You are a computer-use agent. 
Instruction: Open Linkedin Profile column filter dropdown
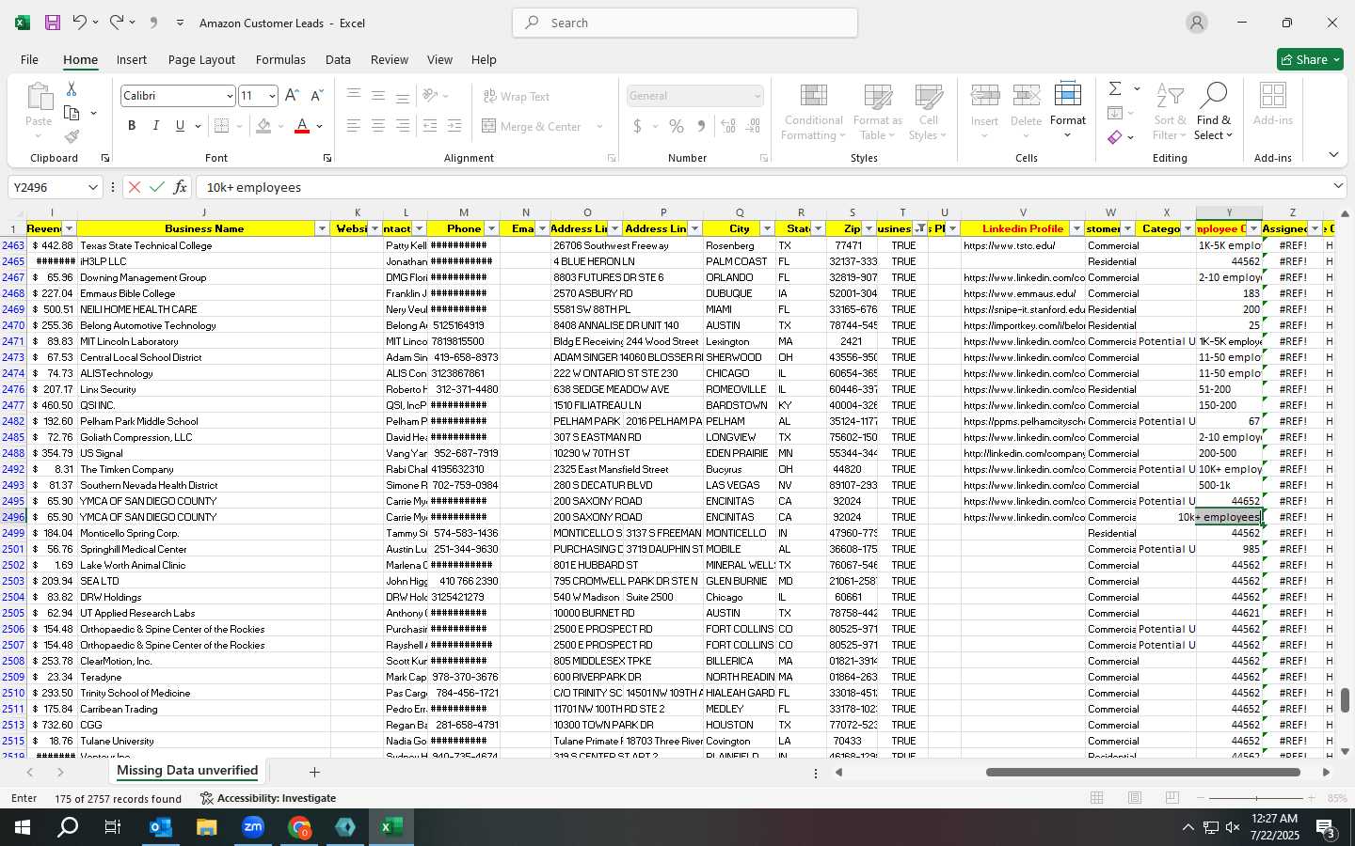tap(1076, 228)
